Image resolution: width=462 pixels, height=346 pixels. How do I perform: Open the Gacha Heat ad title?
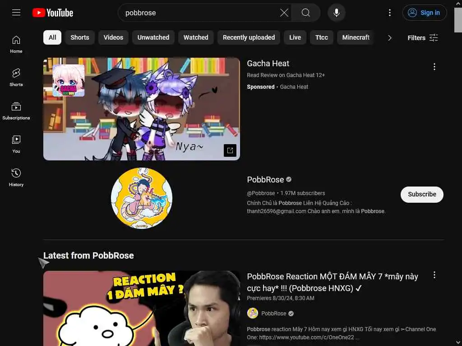[268, 63]
